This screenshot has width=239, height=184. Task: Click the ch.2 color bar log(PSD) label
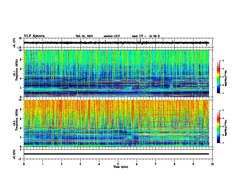click(226, 128)
